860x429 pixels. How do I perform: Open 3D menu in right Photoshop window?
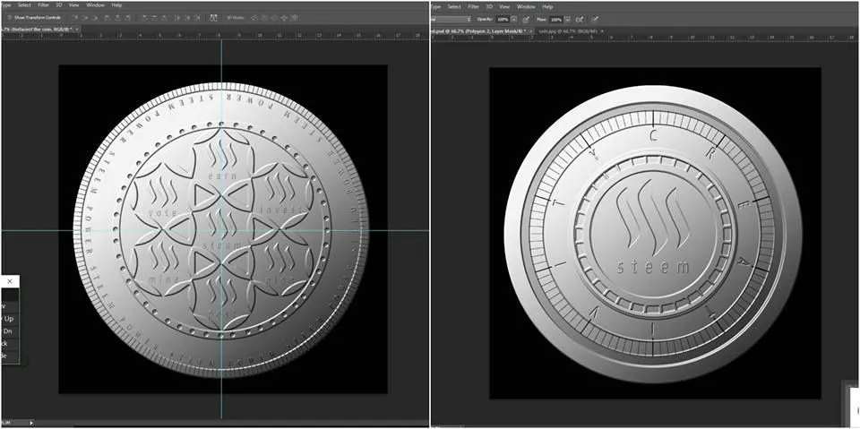[489, 6]
